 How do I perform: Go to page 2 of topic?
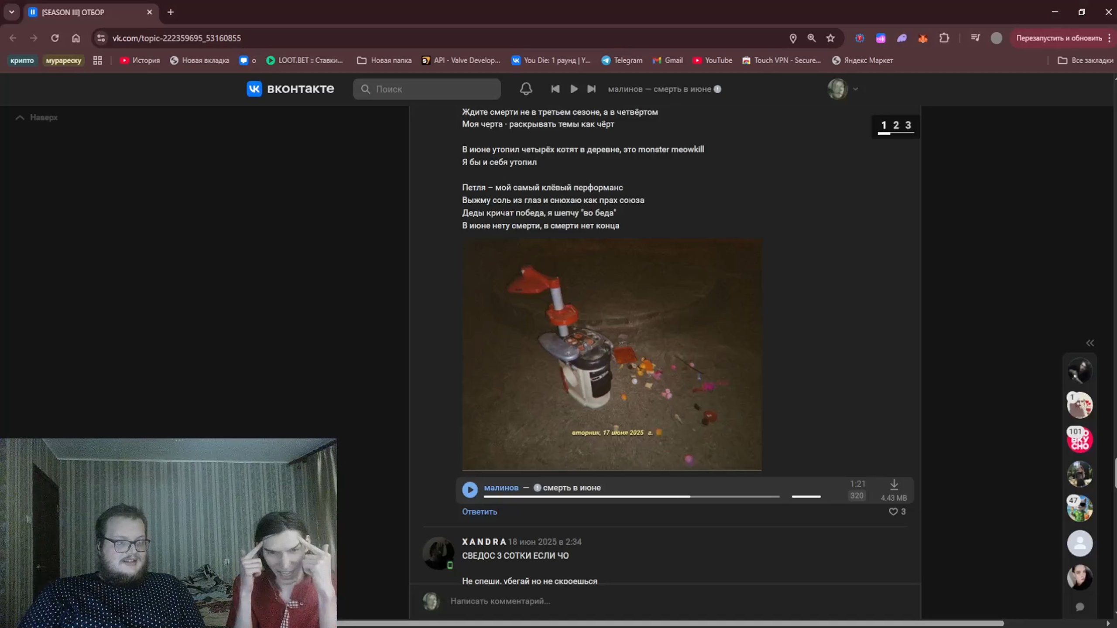(896, 125)
